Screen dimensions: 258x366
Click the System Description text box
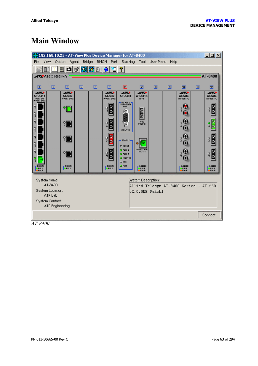point(173,195)
